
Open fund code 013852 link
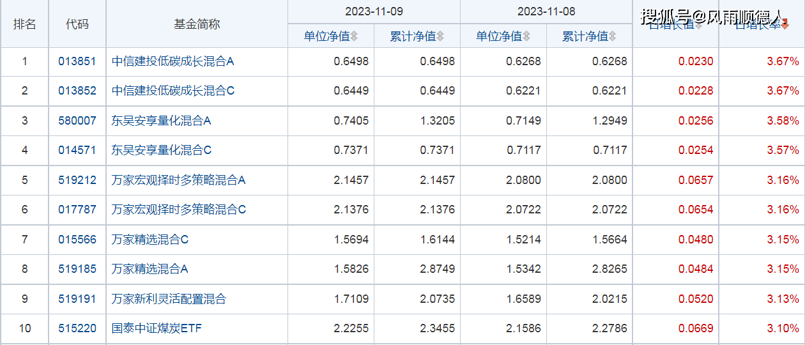coord(77,91)
